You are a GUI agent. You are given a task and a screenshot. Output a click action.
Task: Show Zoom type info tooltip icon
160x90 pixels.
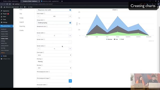click(x=43, y=52)
